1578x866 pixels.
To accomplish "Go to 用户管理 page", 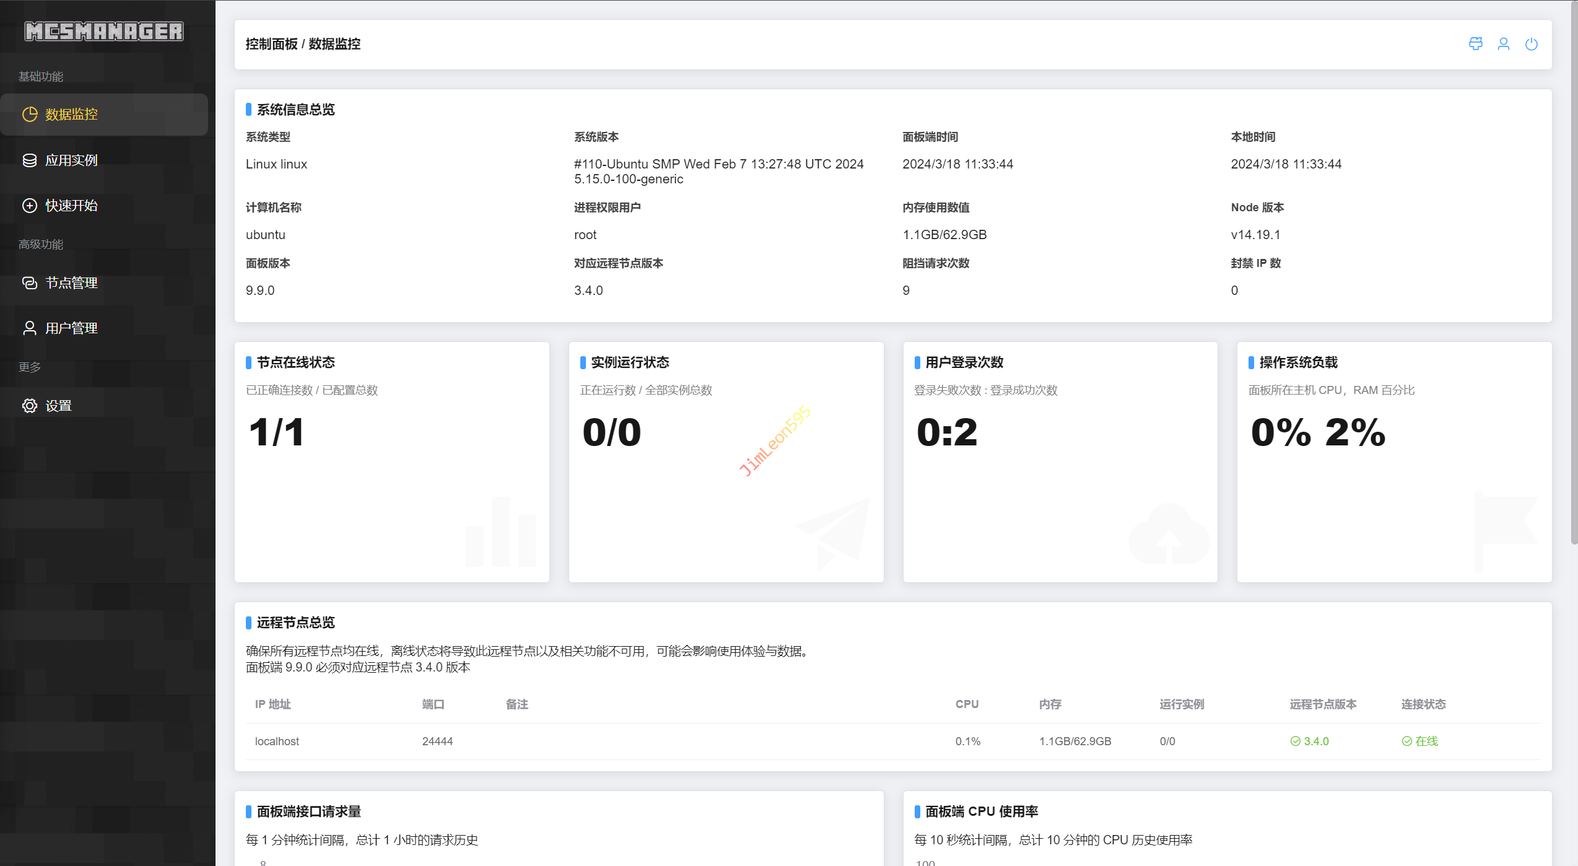I will 72,328.
